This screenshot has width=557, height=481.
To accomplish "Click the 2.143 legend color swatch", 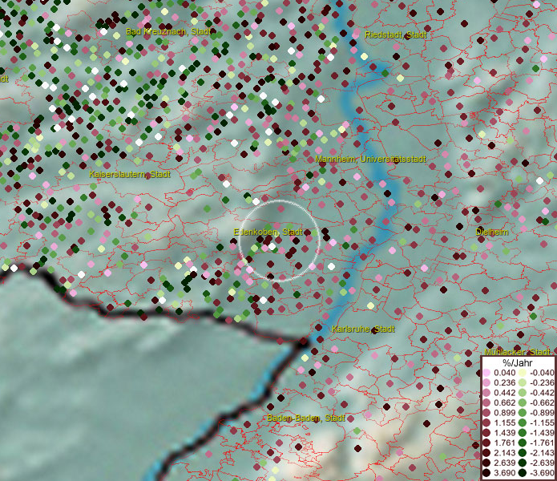I will 486,453.
